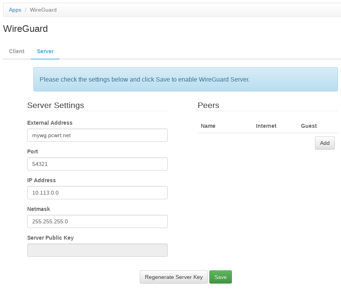Focus the Port field showing 54321

[97, 164]
